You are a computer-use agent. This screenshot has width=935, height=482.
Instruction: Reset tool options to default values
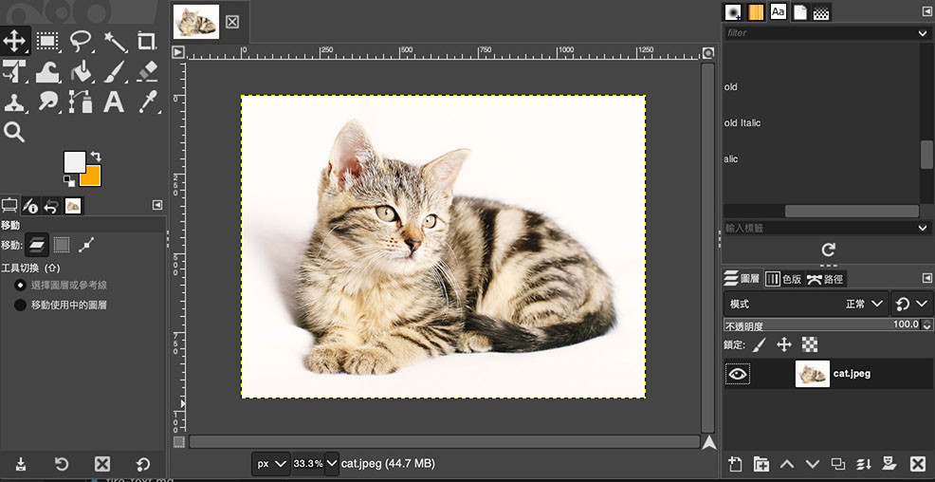pyautogui.click(x=142, y=464)
